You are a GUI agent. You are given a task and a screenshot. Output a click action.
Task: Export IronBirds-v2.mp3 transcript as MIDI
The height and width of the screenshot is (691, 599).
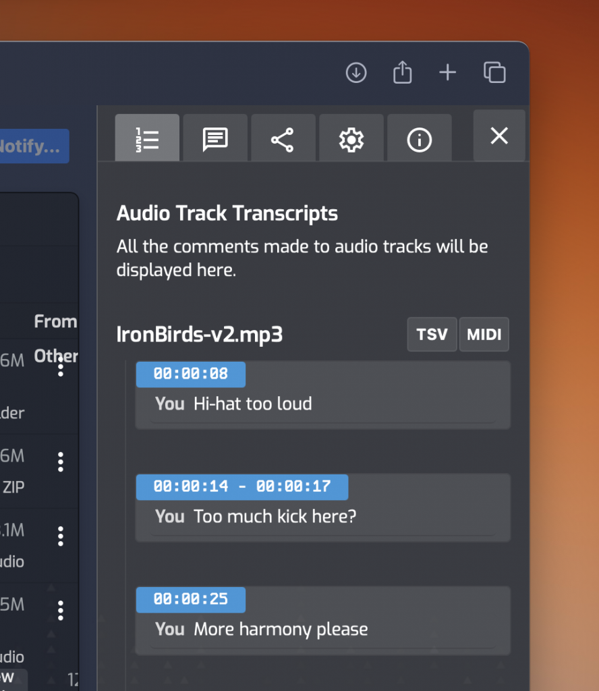[x=484, y=335]
